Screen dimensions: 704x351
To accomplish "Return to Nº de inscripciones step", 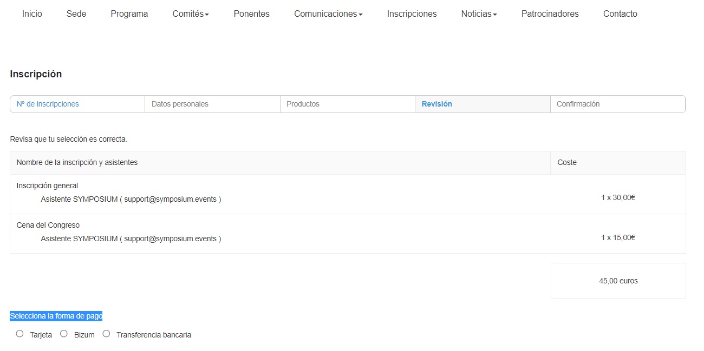I will pos(48,104).
